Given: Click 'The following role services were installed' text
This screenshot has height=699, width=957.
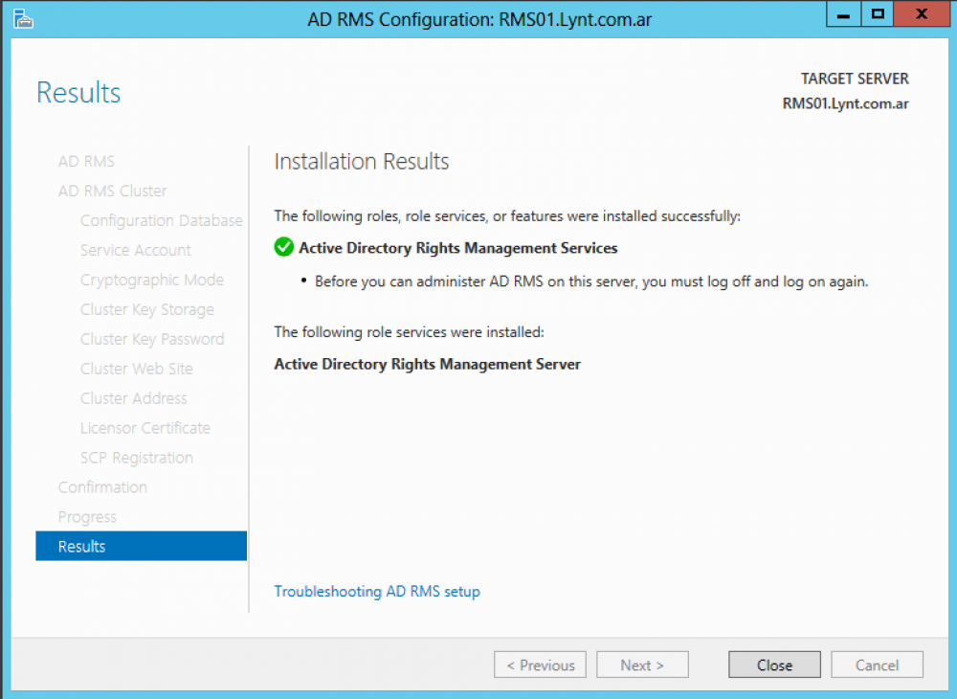Looking at the screenshot, I should tap(409, 332).
